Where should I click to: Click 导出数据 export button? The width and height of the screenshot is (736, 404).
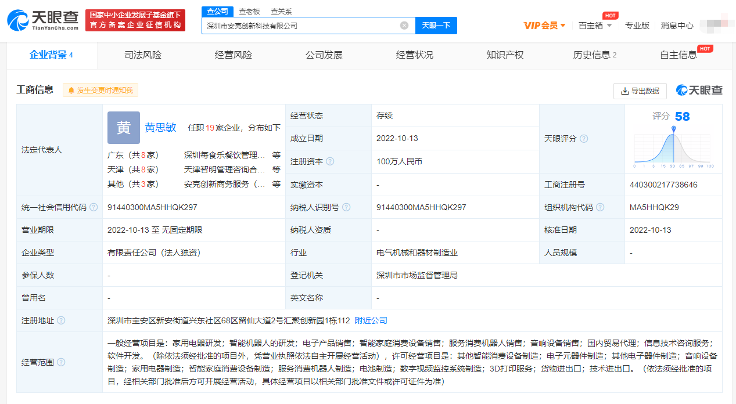(640, 91)
